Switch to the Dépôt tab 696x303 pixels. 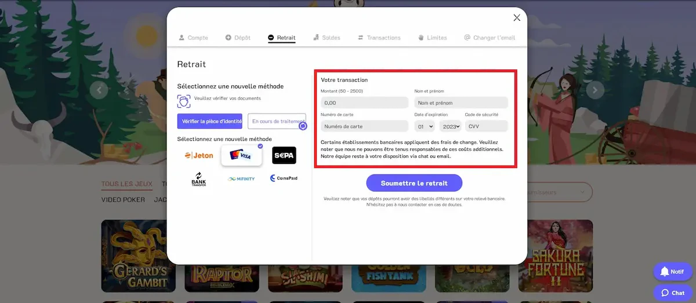(x=238, y=38)
